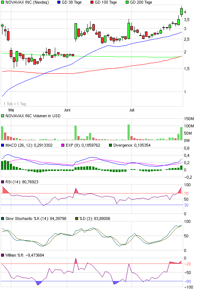Screen dimensions: 198x290
Task: Click the green NOVAVAX INC legend swatch
Action: (3, 3)
